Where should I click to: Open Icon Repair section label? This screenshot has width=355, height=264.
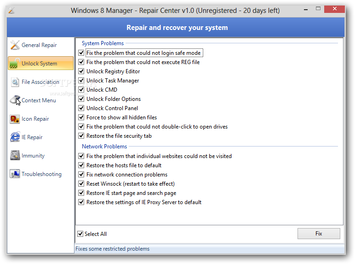(35, 119)
